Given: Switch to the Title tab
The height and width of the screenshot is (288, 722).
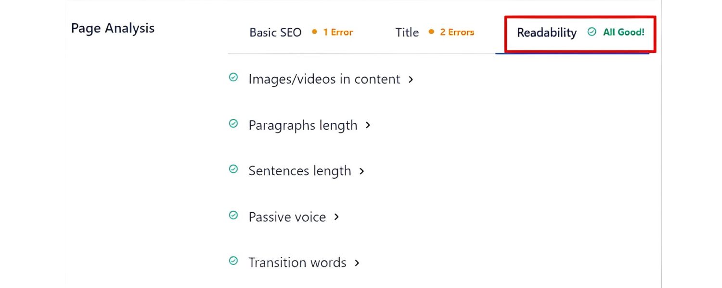Looking at the screenshot, I should coord(407,32).
